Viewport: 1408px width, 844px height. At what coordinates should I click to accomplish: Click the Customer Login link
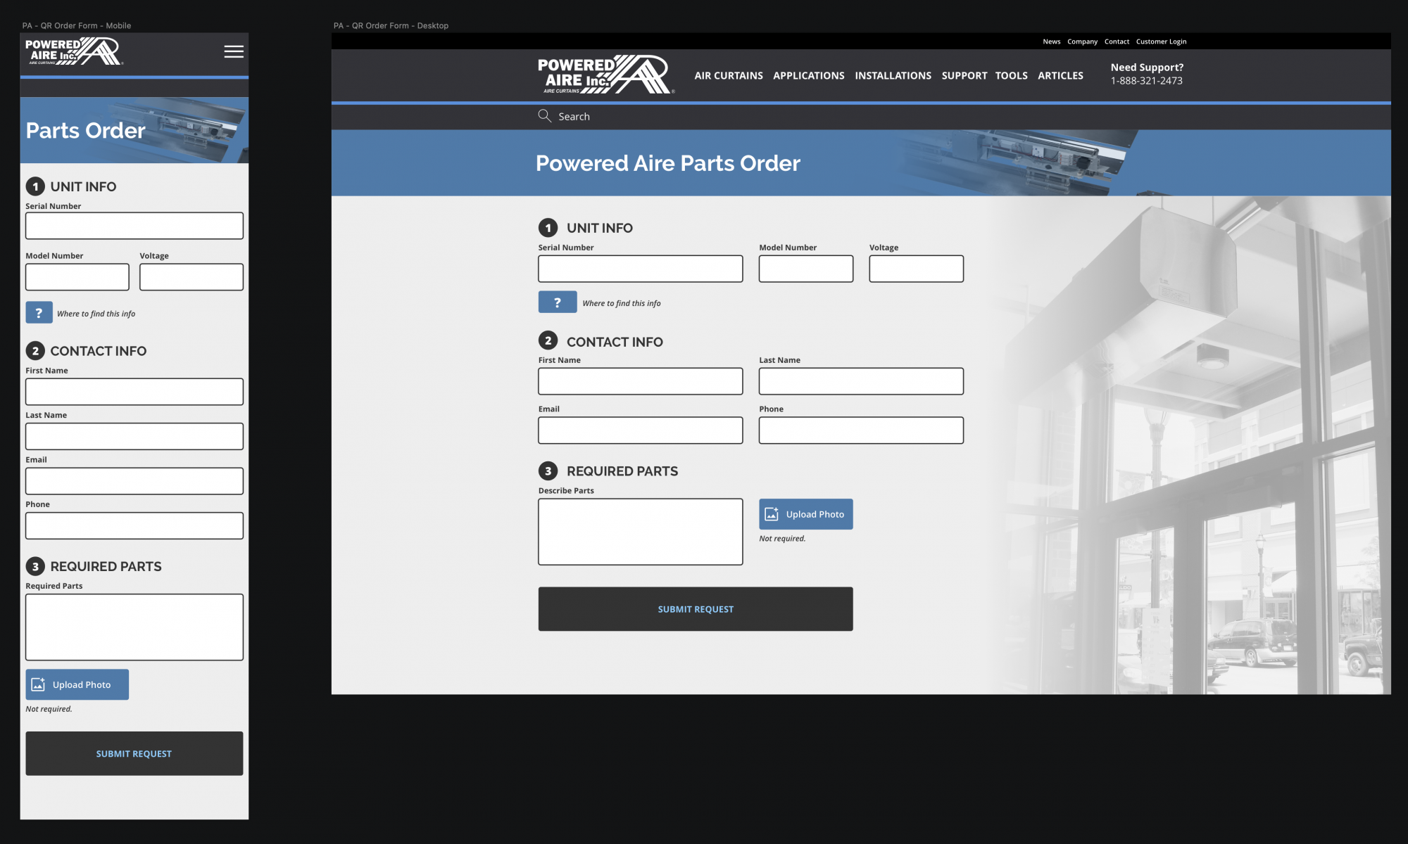click(1162, 41)
